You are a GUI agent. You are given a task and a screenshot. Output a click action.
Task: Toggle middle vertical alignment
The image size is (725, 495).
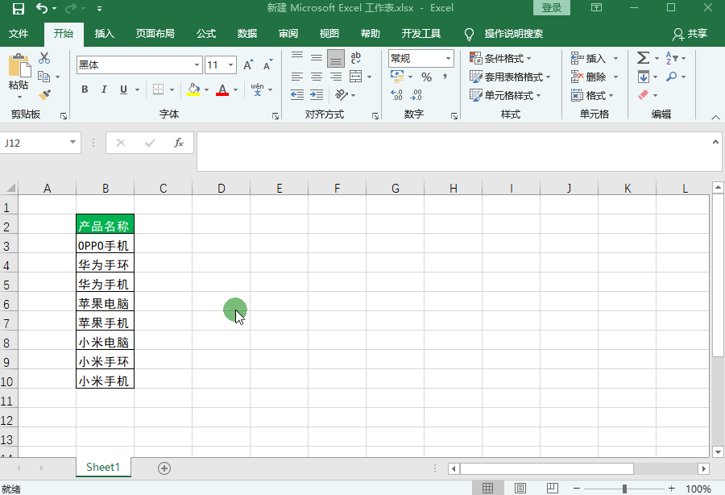coord(317,58)
